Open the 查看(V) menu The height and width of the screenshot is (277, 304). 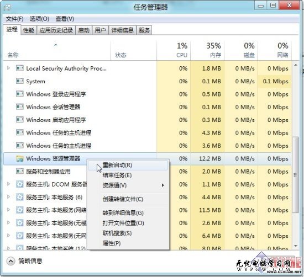(65, 19)
